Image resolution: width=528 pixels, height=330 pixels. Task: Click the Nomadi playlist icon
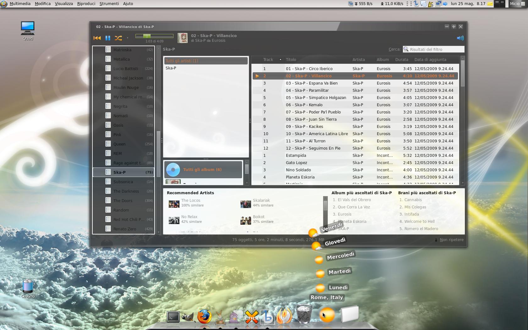click(108, 116)
